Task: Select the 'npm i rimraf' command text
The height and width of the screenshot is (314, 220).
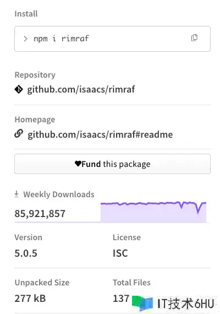Action: click(61, 39)
